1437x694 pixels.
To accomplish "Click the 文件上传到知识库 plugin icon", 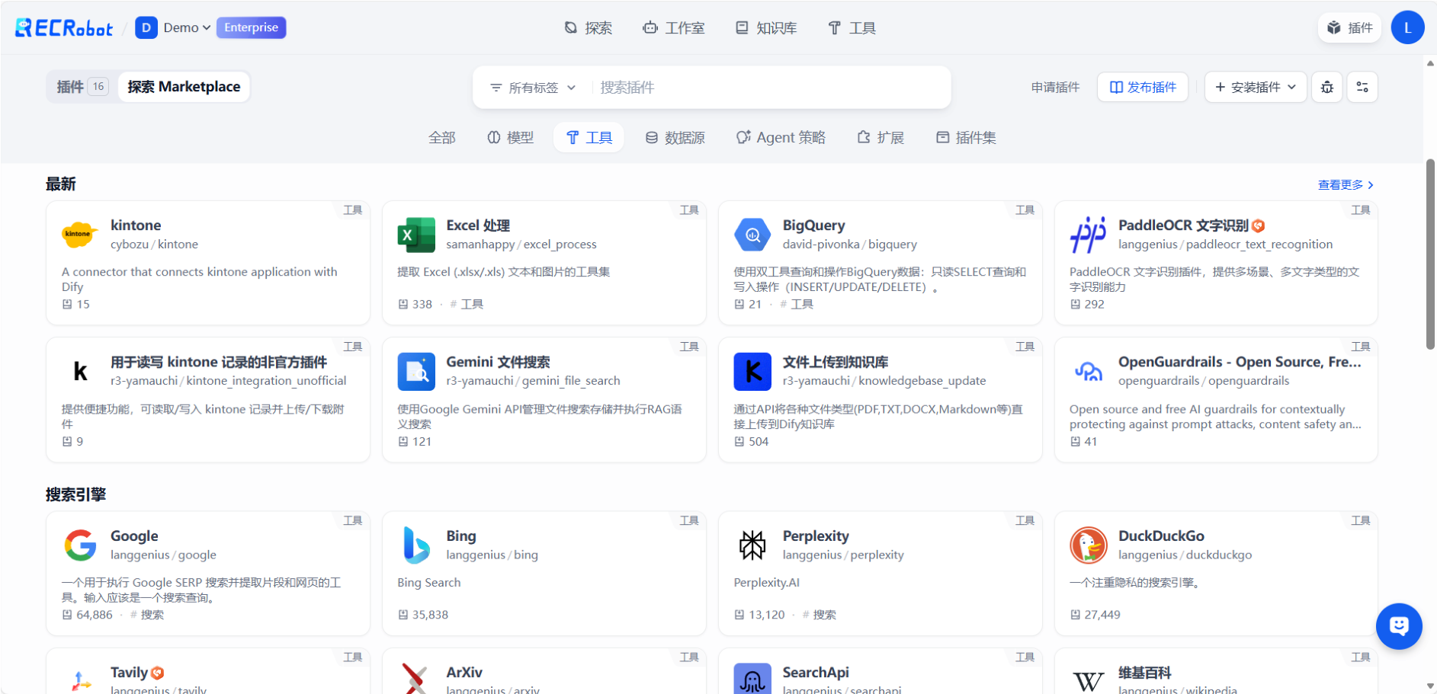I will 752,371.
